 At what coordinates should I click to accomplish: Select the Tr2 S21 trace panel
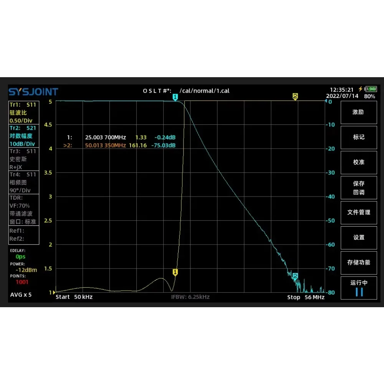tap(24, 136)
